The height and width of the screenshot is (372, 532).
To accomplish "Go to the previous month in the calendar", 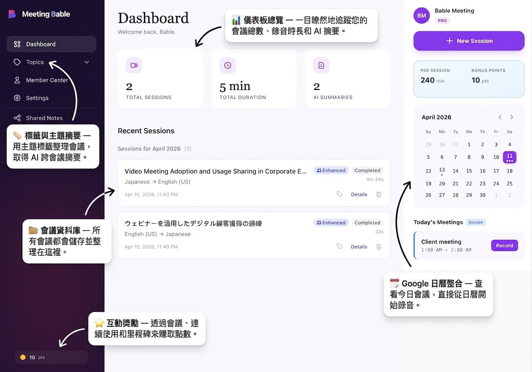I will tap(500, 117).
